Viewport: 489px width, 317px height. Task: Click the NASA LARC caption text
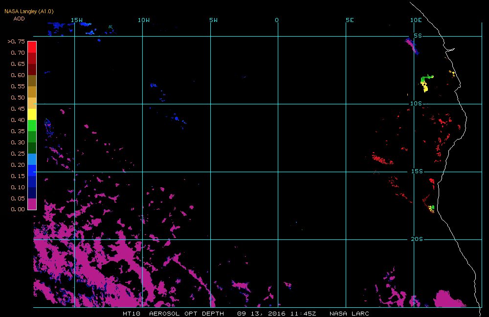tap(349, 314)
